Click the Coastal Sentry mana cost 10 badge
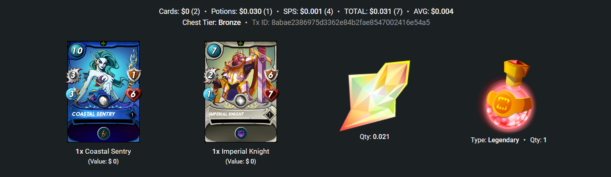 point(77,51)
